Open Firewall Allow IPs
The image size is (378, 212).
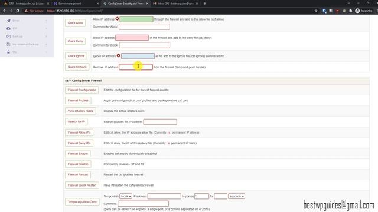tap(79, 132)
